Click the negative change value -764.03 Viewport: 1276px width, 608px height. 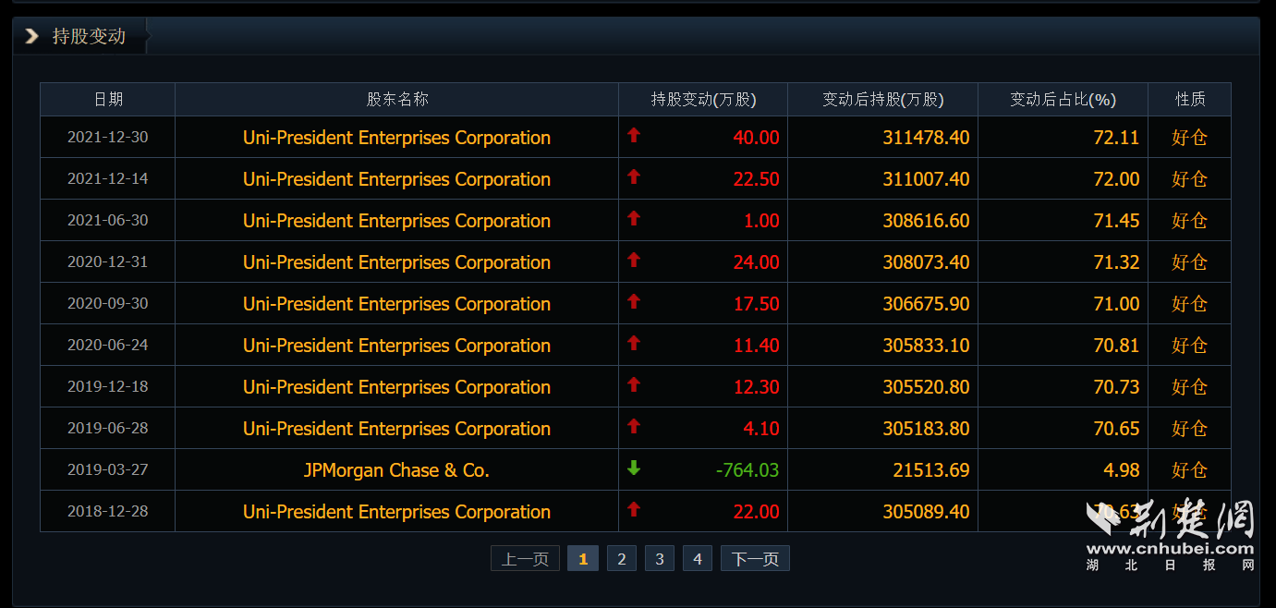(x=747, y=470)
